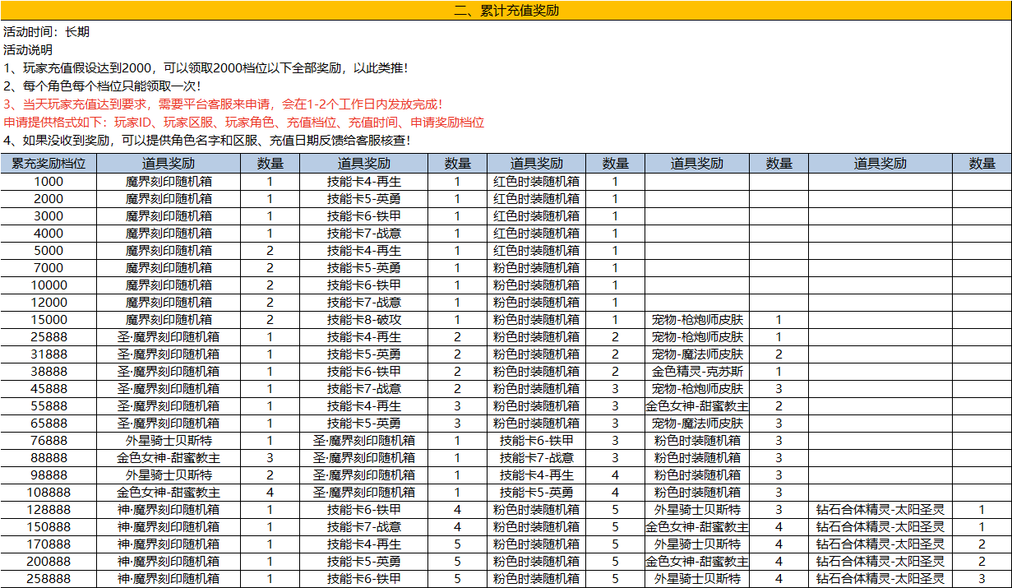Select 宠物-魔法师皮肤 in the 31888 row
The height and width of the screenshot is (588, 1012).
[x=696, y=354]
